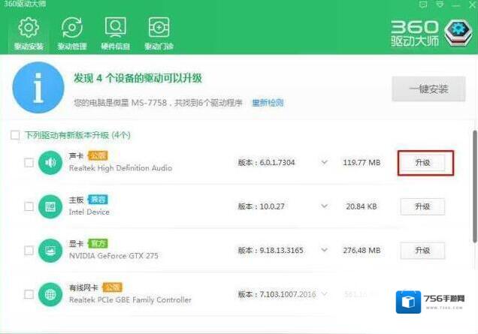The height and width of the screenshot is (334, 478).
Task: Click the 声卡 speaker device icon
Action: (x=51, y=162)
